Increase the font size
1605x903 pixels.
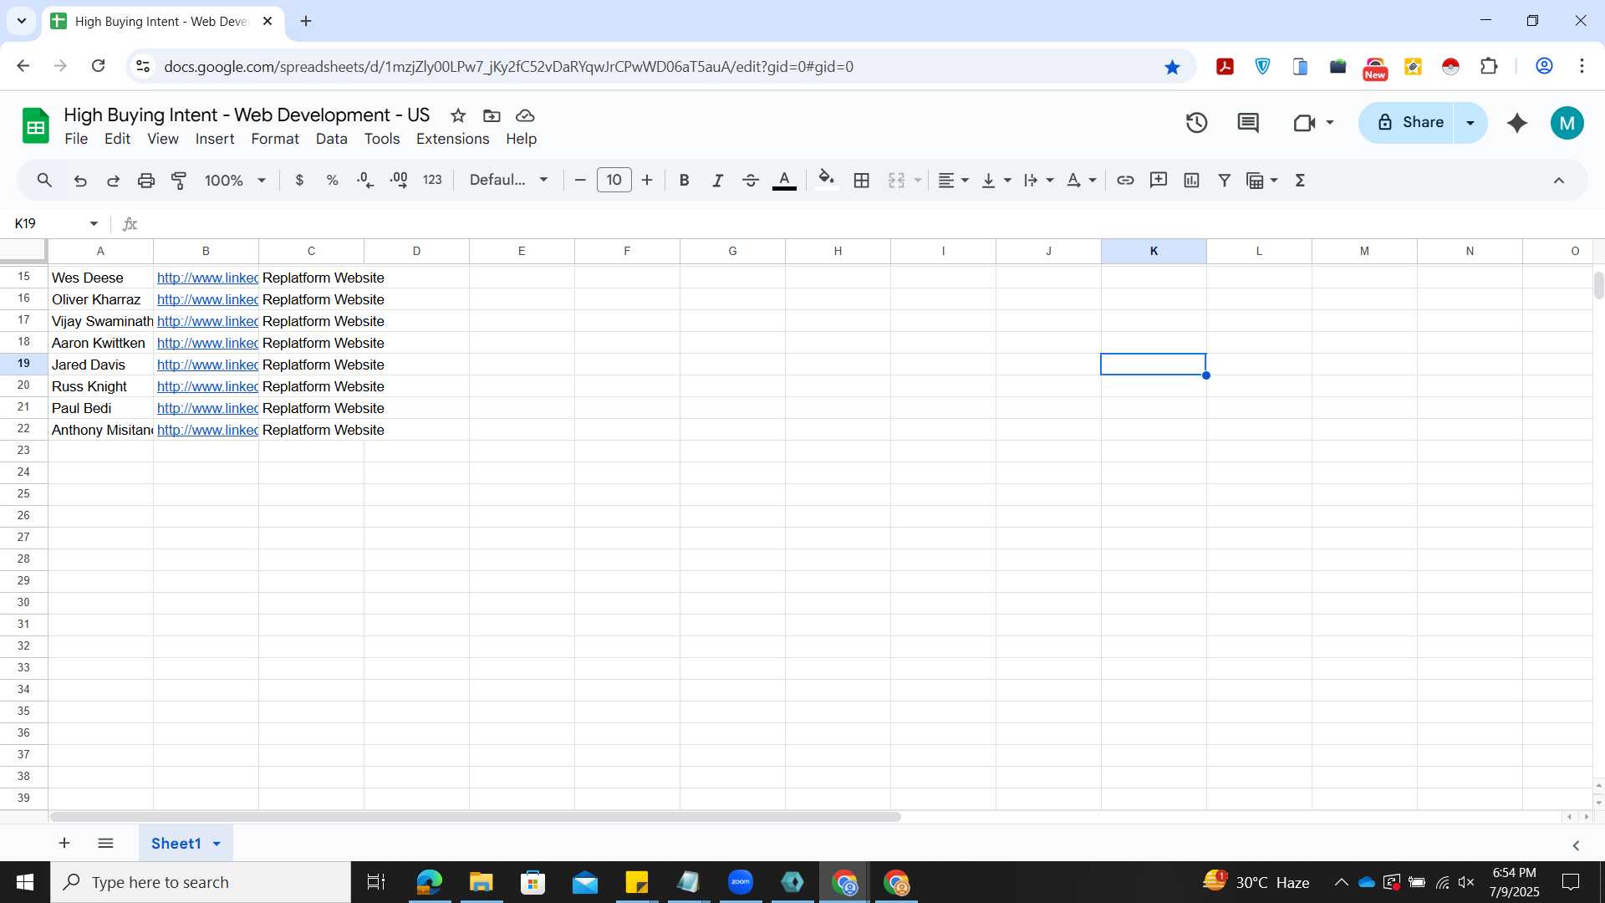(x=647, y=180)
